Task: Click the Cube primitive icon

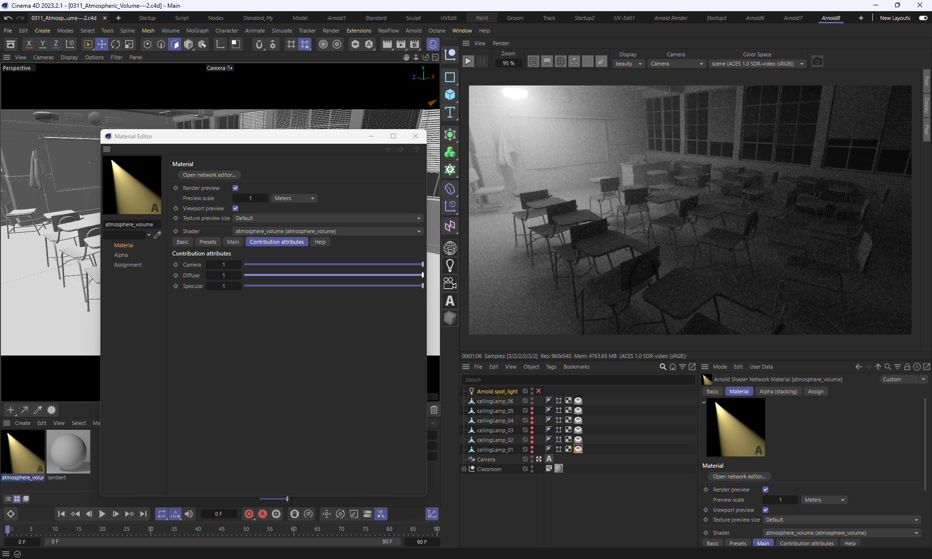Action: pos(450,95)
